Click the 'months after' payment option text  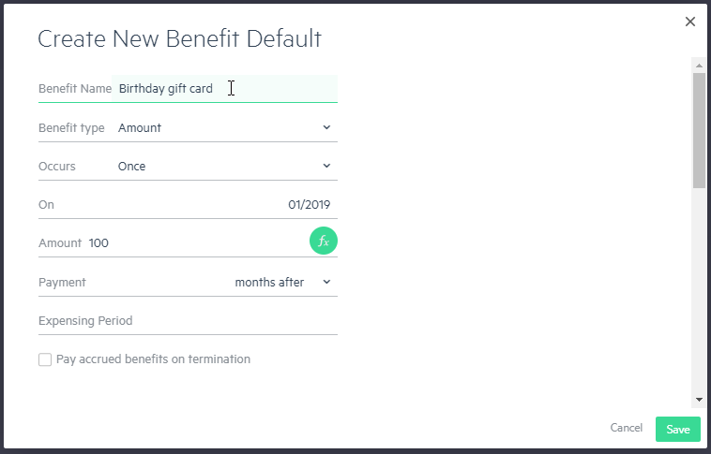click(269, 283)
